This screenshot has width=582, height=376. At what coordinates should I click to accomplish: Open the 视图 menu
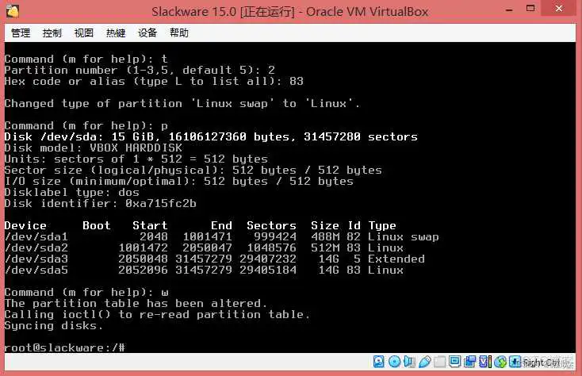pos(84,33)
